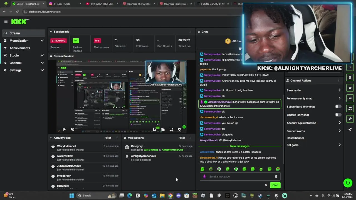
Task: Click the AlmightyArcherLive link in the Category entry
Action: pos(172,150)
